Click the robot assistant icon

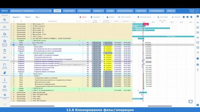(191, 101)
